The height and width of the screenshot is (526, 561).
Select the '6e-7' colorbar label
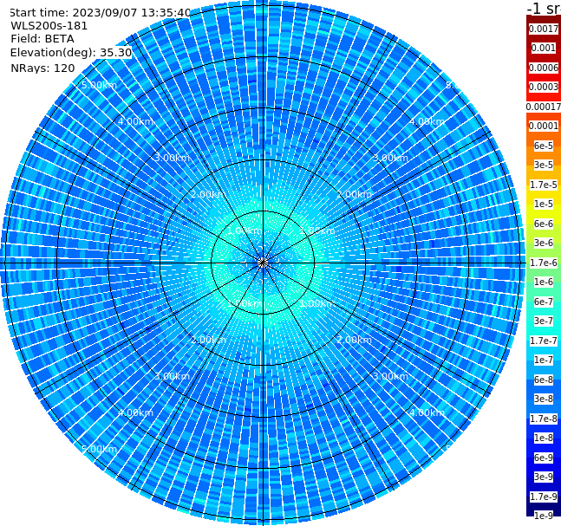[544, 302]
